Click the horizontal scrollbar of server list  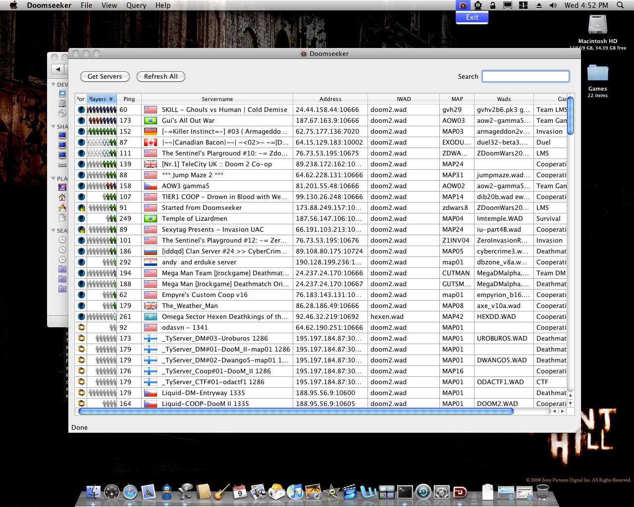[x=296, y=411]
